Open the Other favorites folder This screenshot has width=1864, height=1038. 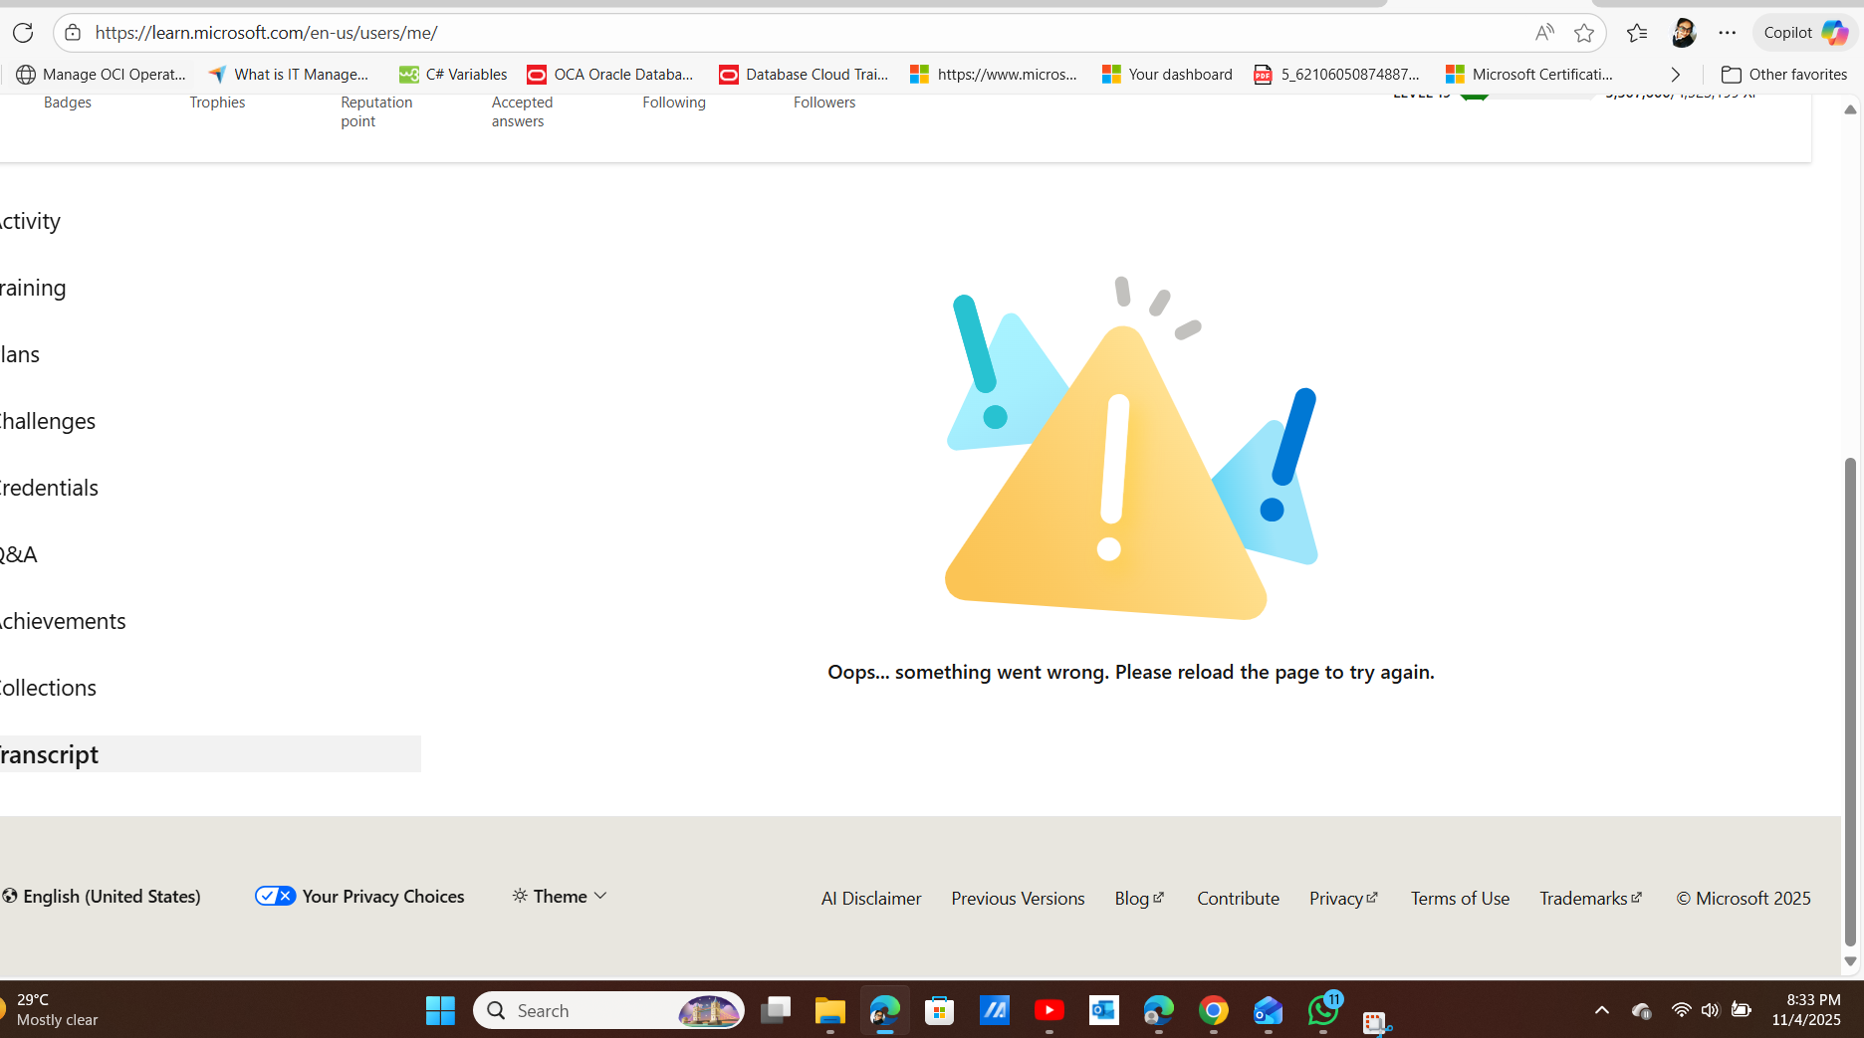click(1784, 75)
